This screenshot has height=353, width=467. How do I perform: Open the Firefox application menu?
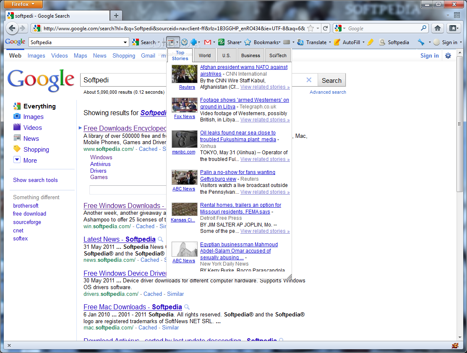tap(23, 4)
